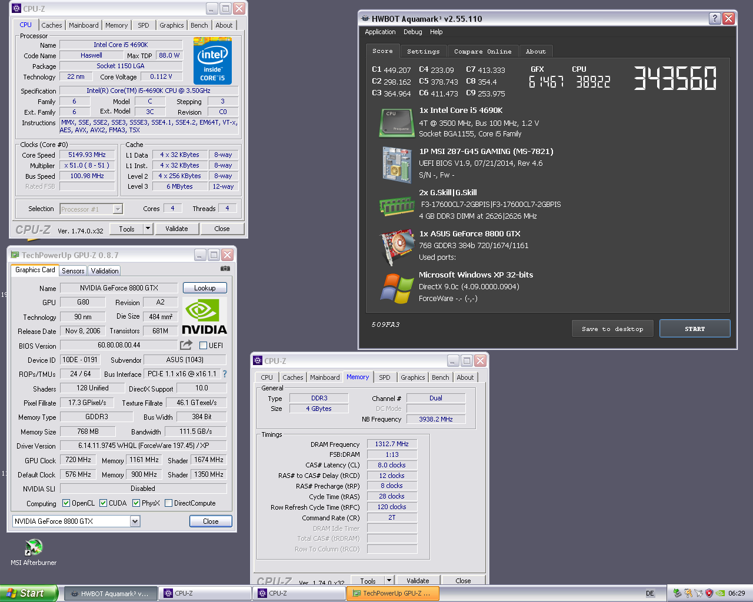Open the Help menu in Aquamark
Viewport: 753px width, 602px height.
[x=436, y=32]
